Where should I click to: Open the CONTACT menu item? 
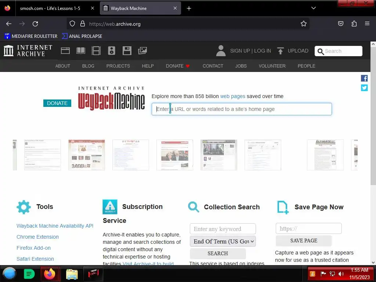pyautogui.click(x=213, y=66)
